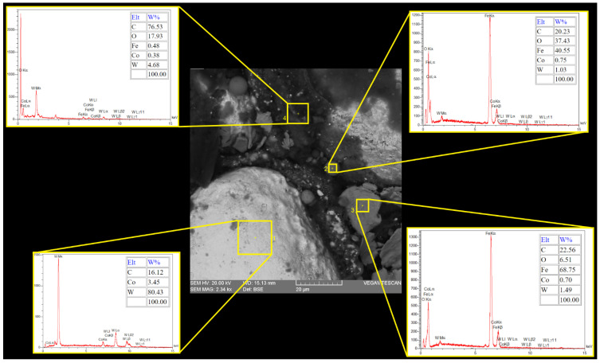The image size is (600, 363).
Task: Select the 6.51 oxygen value cell
Action: (570, 260)
